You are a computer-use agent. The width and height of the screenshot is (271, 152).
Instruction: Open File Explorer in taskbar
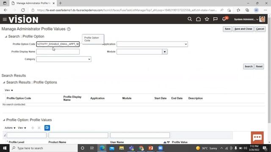pyautogui.click(x=122, y=148)
